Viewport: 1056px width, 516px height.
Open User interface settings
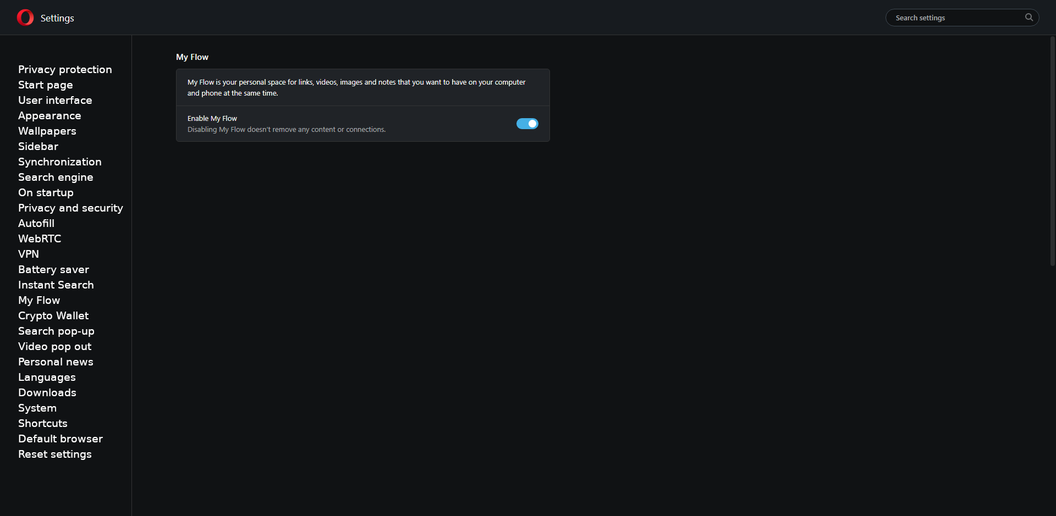[55, 100]
